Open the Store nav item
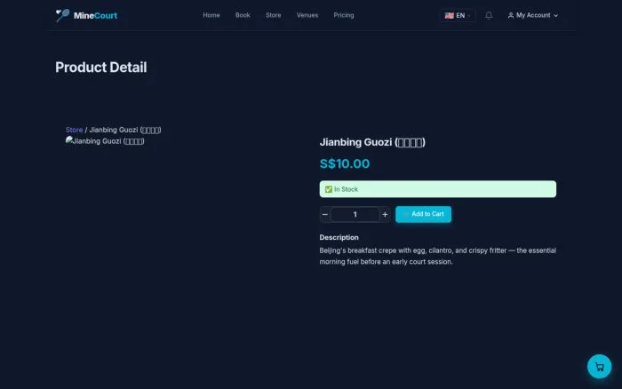 pyautogui.click(x=274, y=15)
